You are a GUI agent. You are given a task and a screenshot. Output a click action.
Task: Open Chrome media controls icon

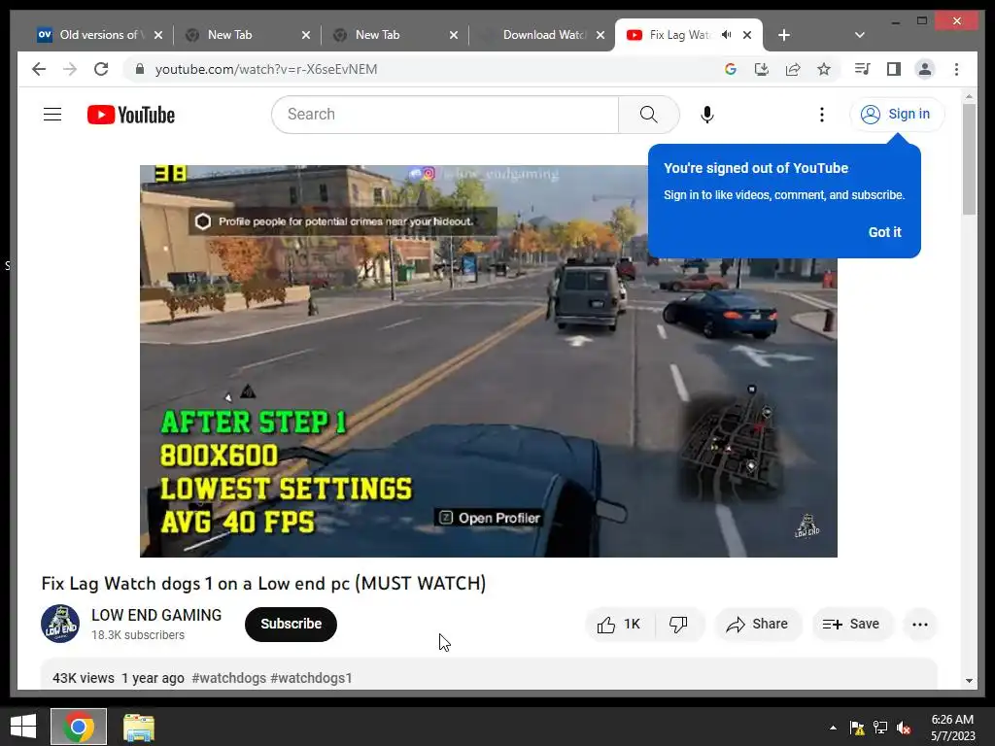click(x=863, y=69)
